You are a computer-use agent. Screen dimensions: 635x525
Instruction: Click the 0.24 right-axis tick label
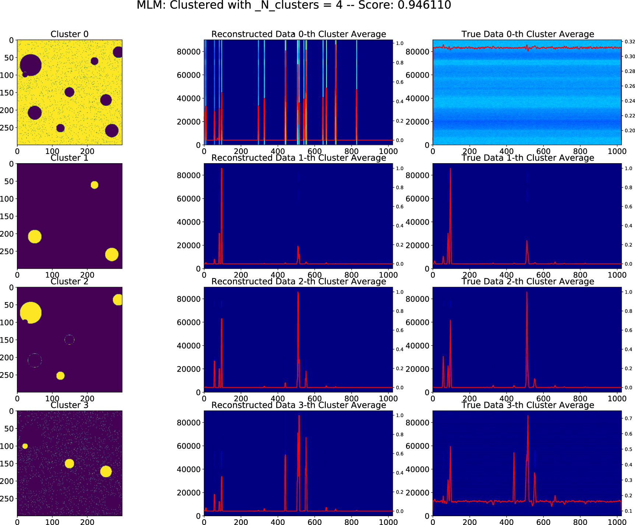[x=630, y=101]
